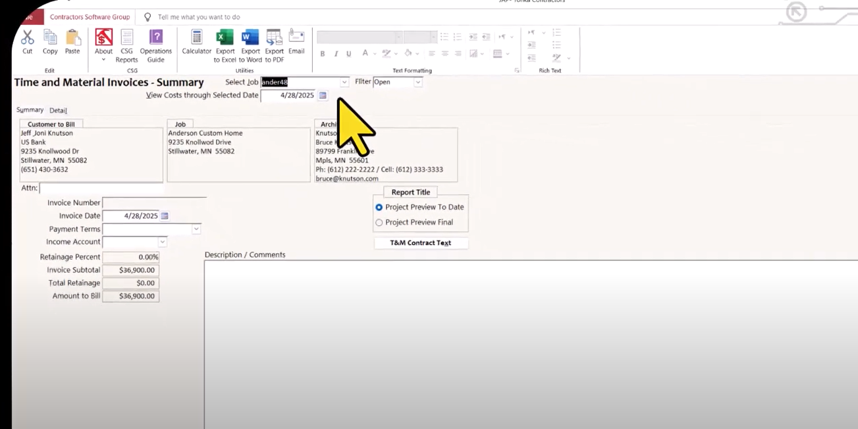
Task: Open the Email tool
Action: [x=296, y=43]
